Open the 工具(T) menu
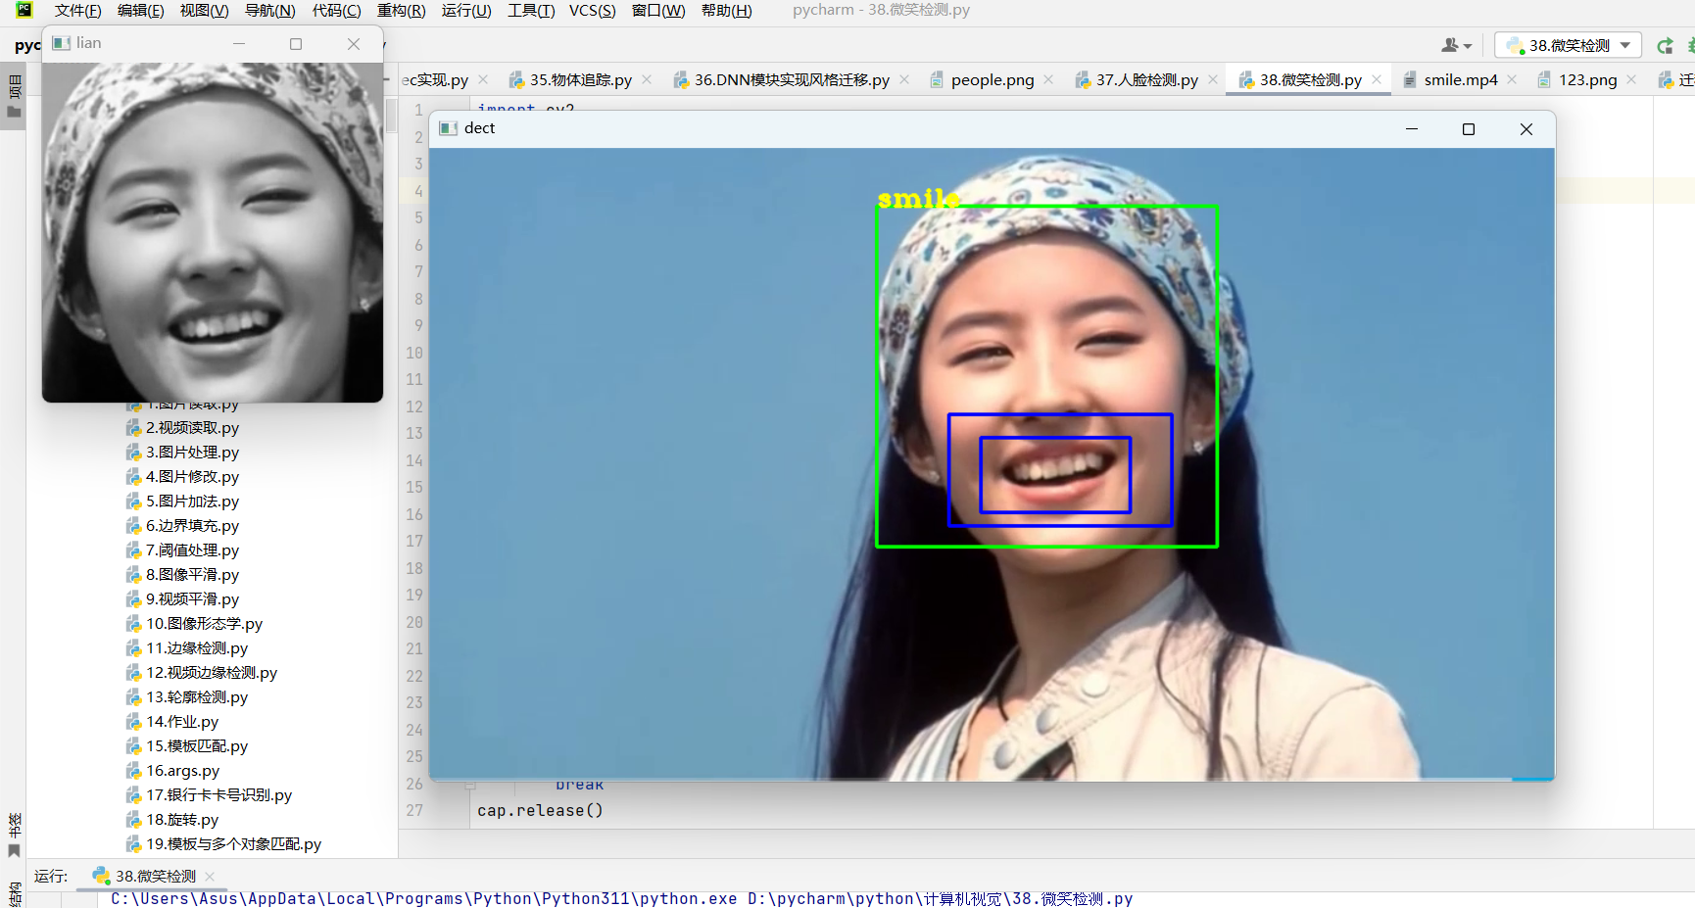The height and width of the screenshot is (908, 1695). tap(531, 11)
